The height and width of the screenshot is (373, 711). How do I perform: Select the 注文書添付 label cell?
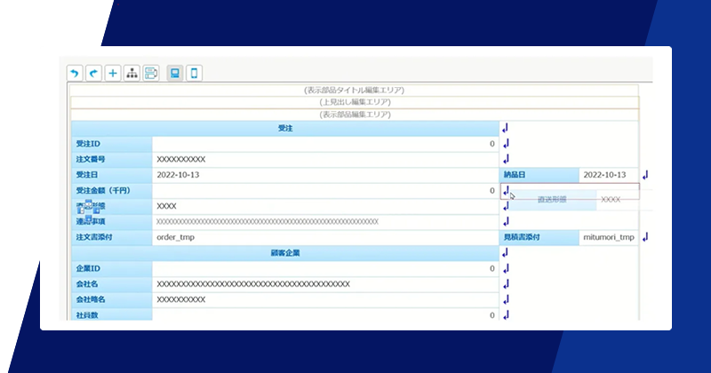point(112,237)
